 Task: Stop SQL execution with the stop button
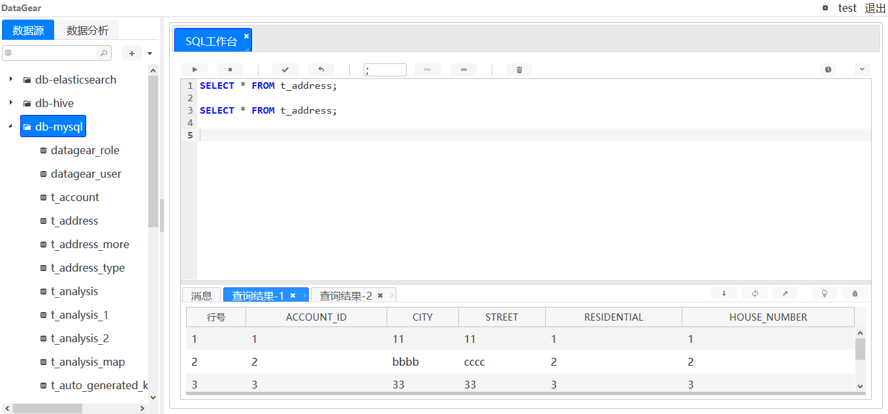coord(230,69)
